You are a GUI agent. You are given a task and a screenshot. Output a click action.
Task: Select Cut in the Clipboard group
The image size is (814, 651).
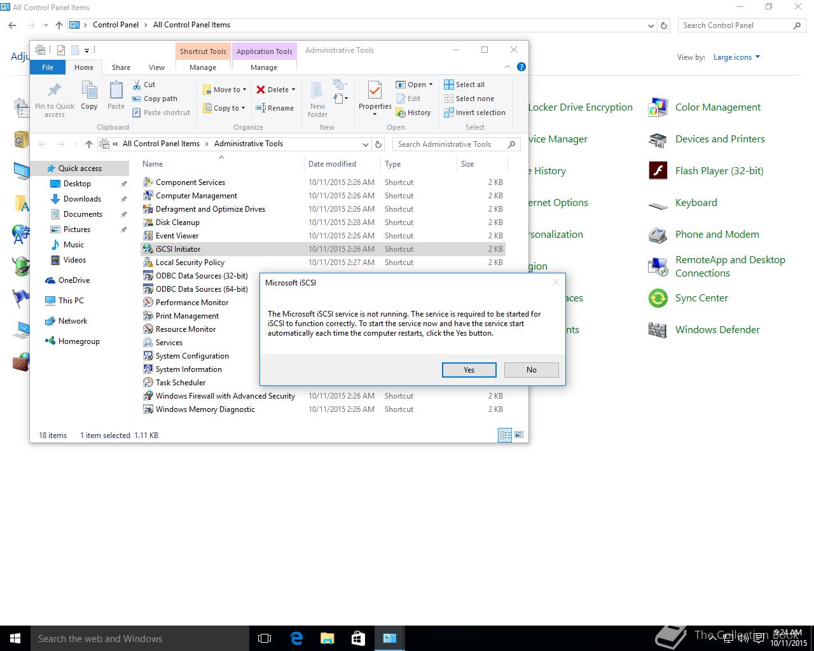point(144,85)
